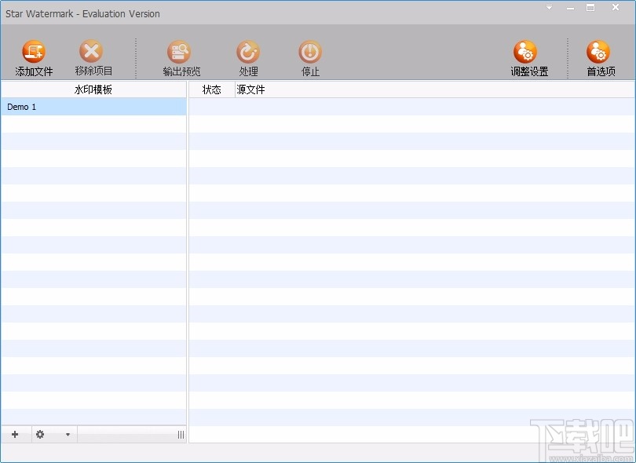Sort by the 状态 status column header
This screenshot has height=463, width=636.
click(212, 89)
